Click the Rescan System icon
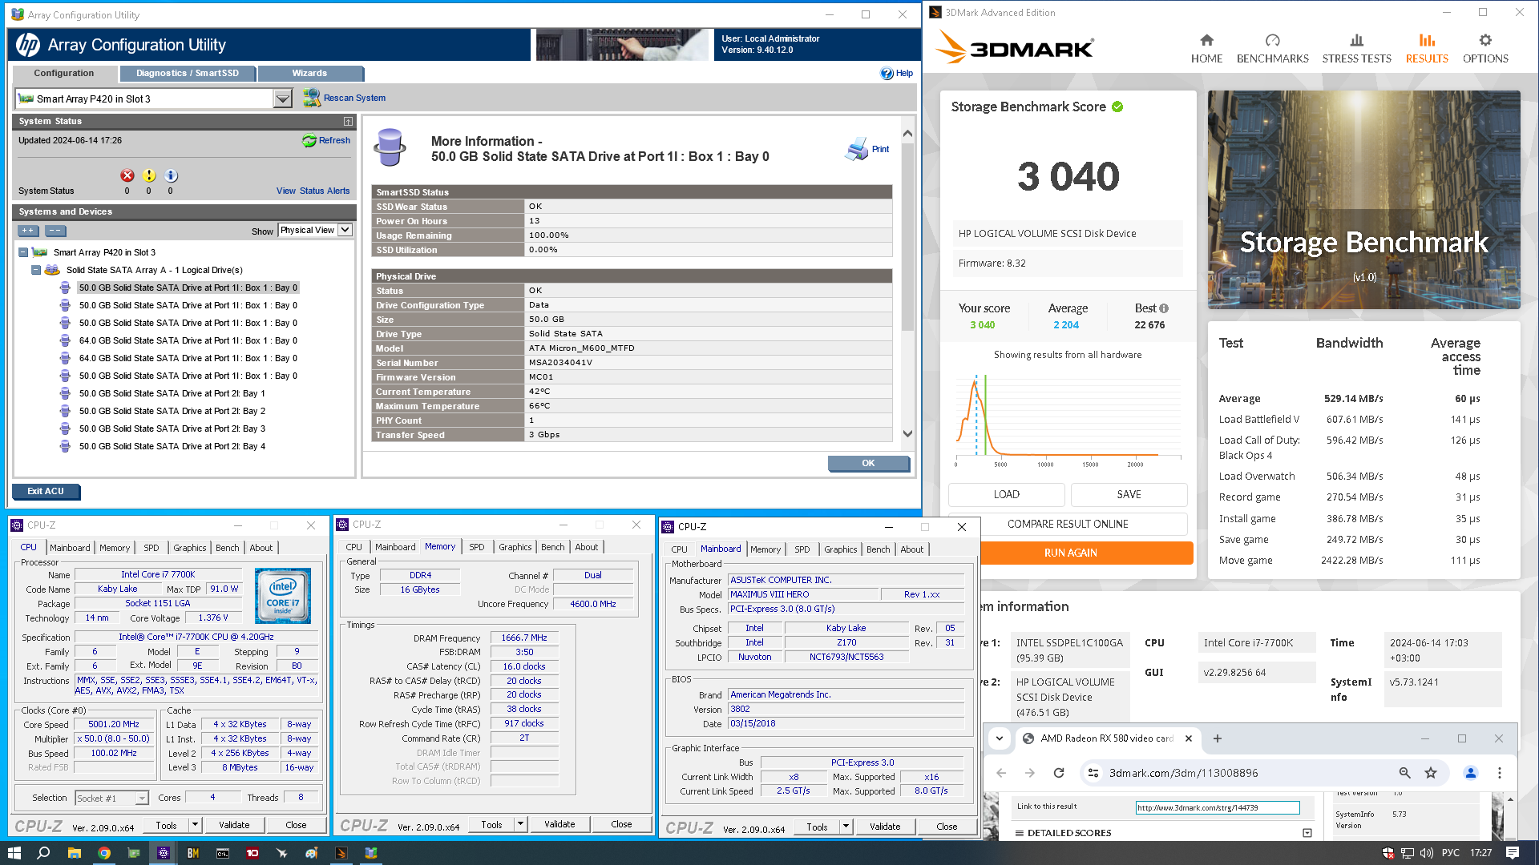Screen dimensions: 1539x865 point(311,98)
